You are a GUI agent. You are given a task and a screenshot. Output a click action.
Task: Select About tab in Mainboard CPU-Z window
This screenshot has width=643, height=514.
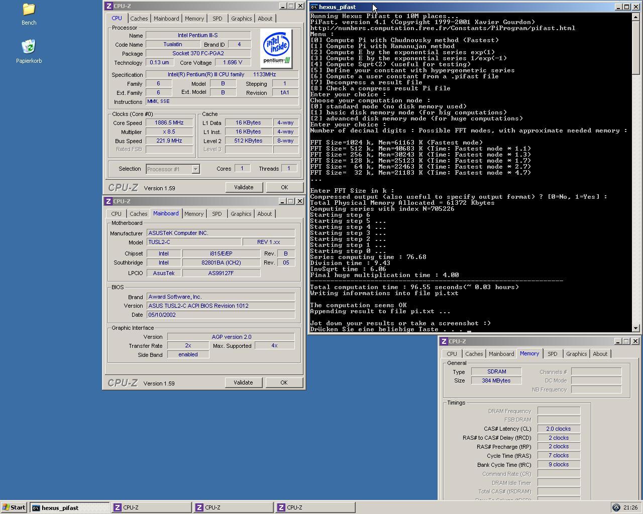pos(265,214)
